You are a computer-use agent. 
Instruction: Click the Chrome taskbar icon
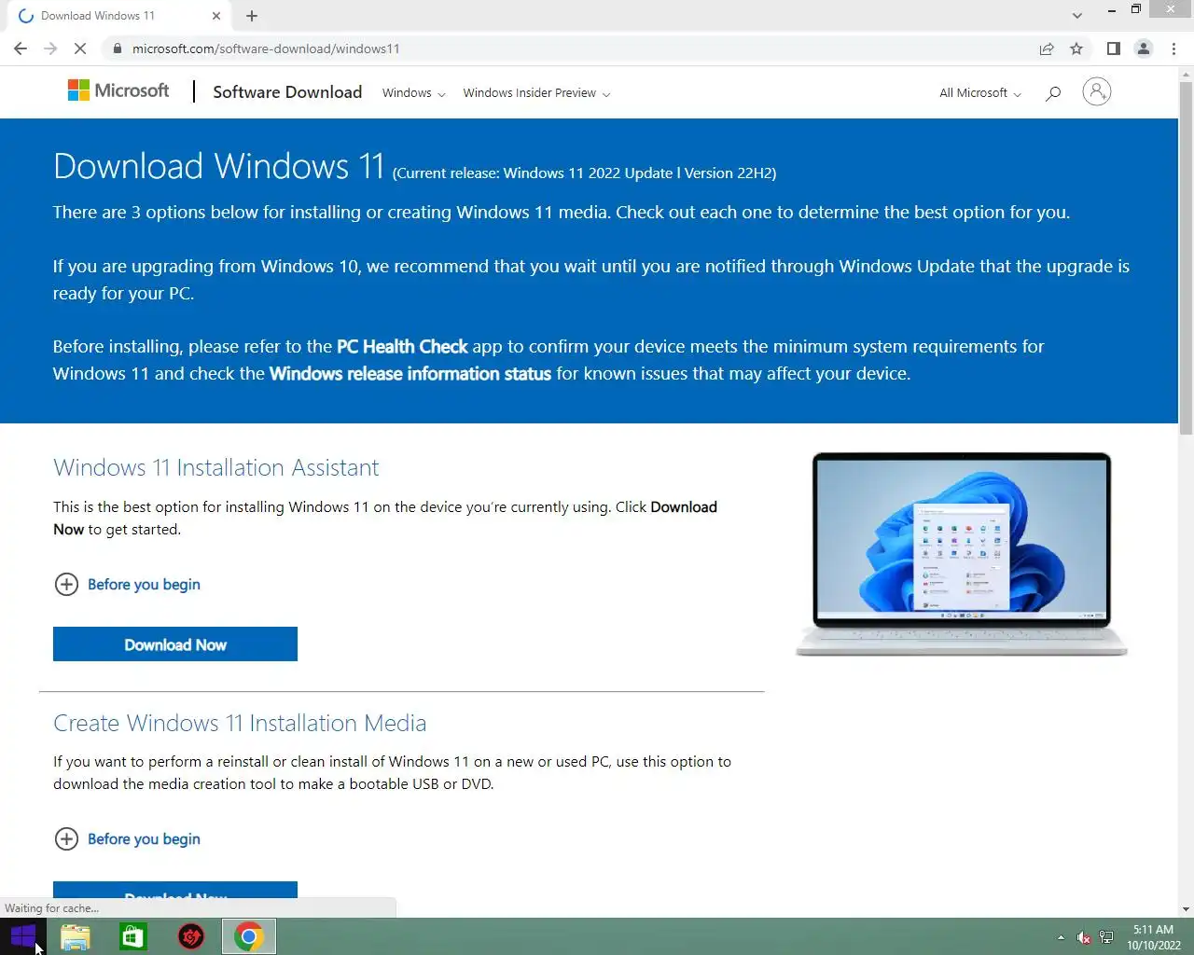[249, 936]
